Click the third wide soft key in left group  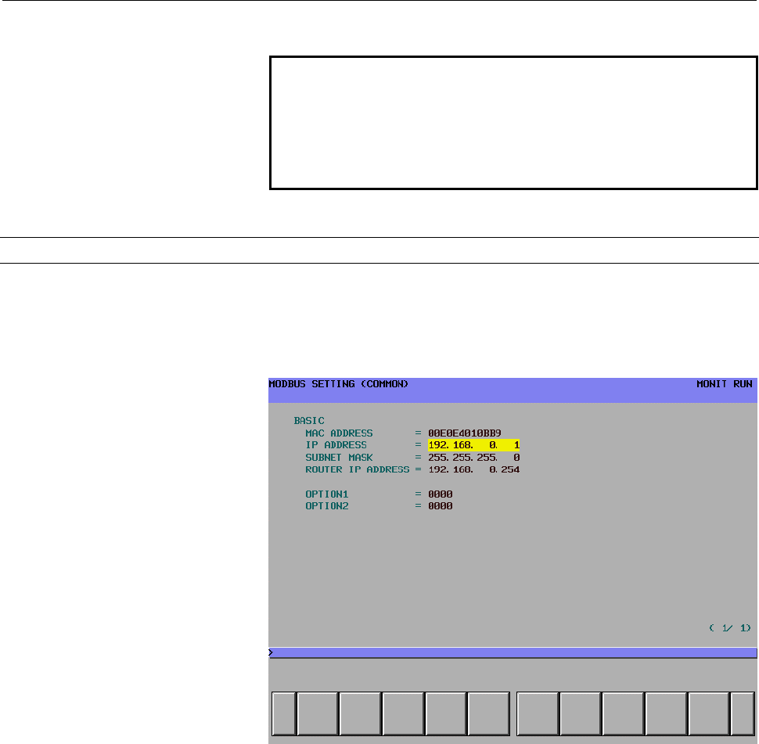pos(403,713)
